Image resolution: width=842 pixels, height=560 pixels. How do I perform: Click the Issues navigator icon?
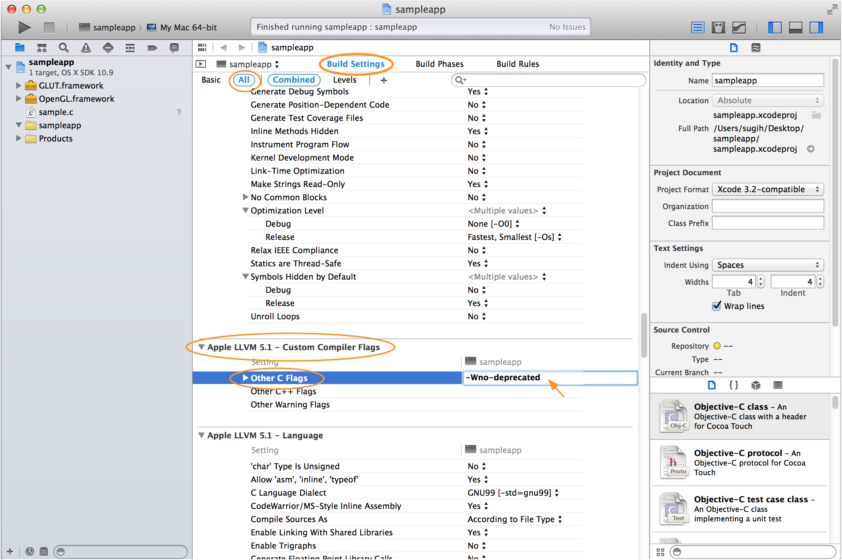pyautogui.click(x=85, y=49)
